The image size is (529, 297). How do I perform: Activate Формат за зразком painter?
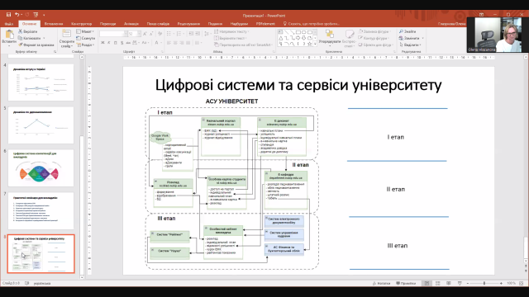[x=36, y=45]
